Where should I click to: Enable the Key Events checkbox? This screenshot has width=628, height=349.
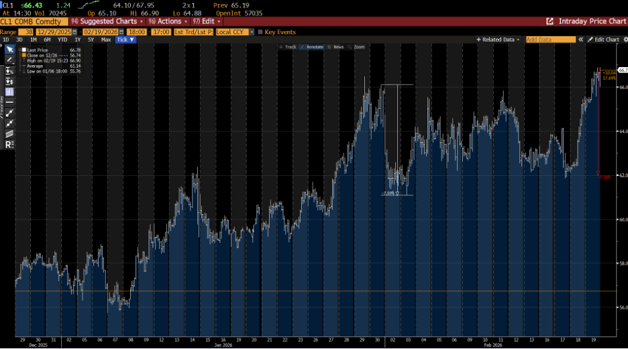click(x=260, y=32)
